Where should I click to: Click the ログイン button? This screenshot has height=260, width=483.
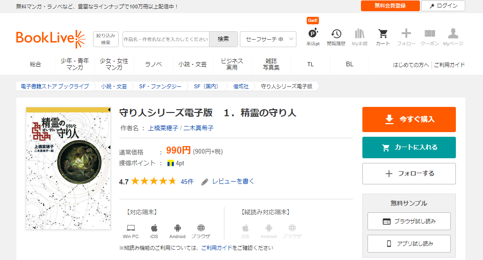pos(443,6)
